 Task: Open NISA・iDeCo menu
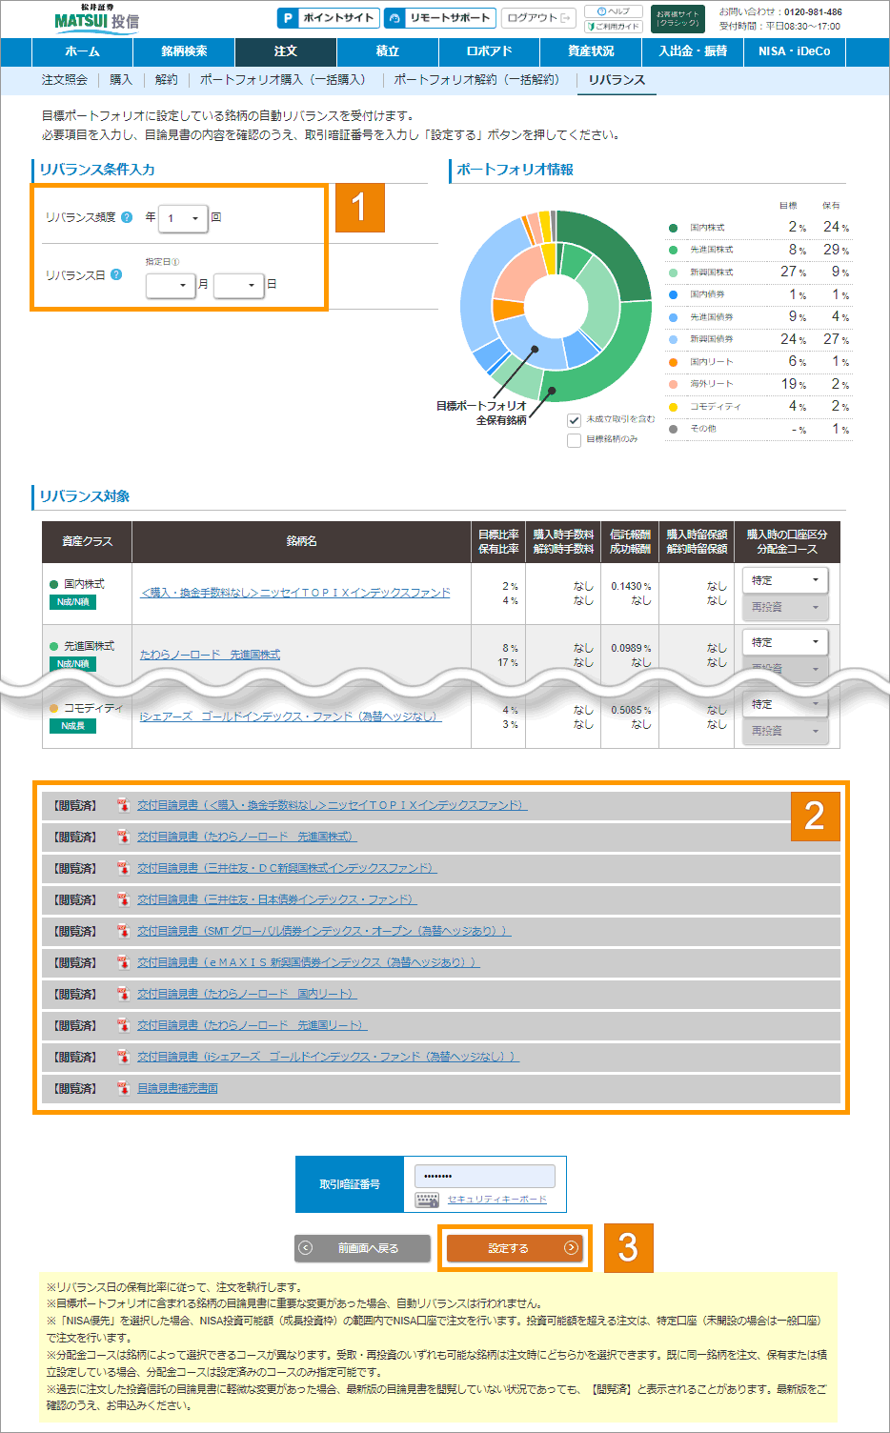[795, 51]
